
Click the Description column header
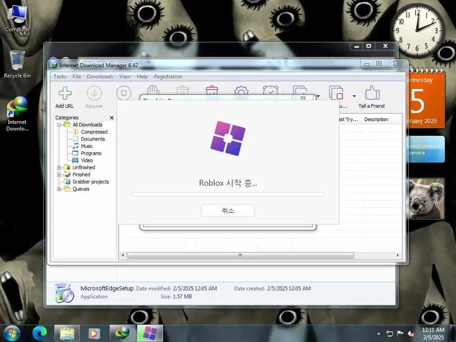point(376,119)
